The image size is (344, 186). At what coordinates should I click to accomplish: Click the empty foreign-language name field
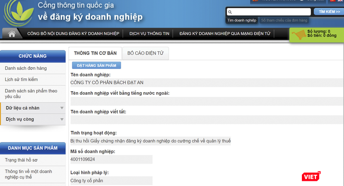[x=207, y=101]
